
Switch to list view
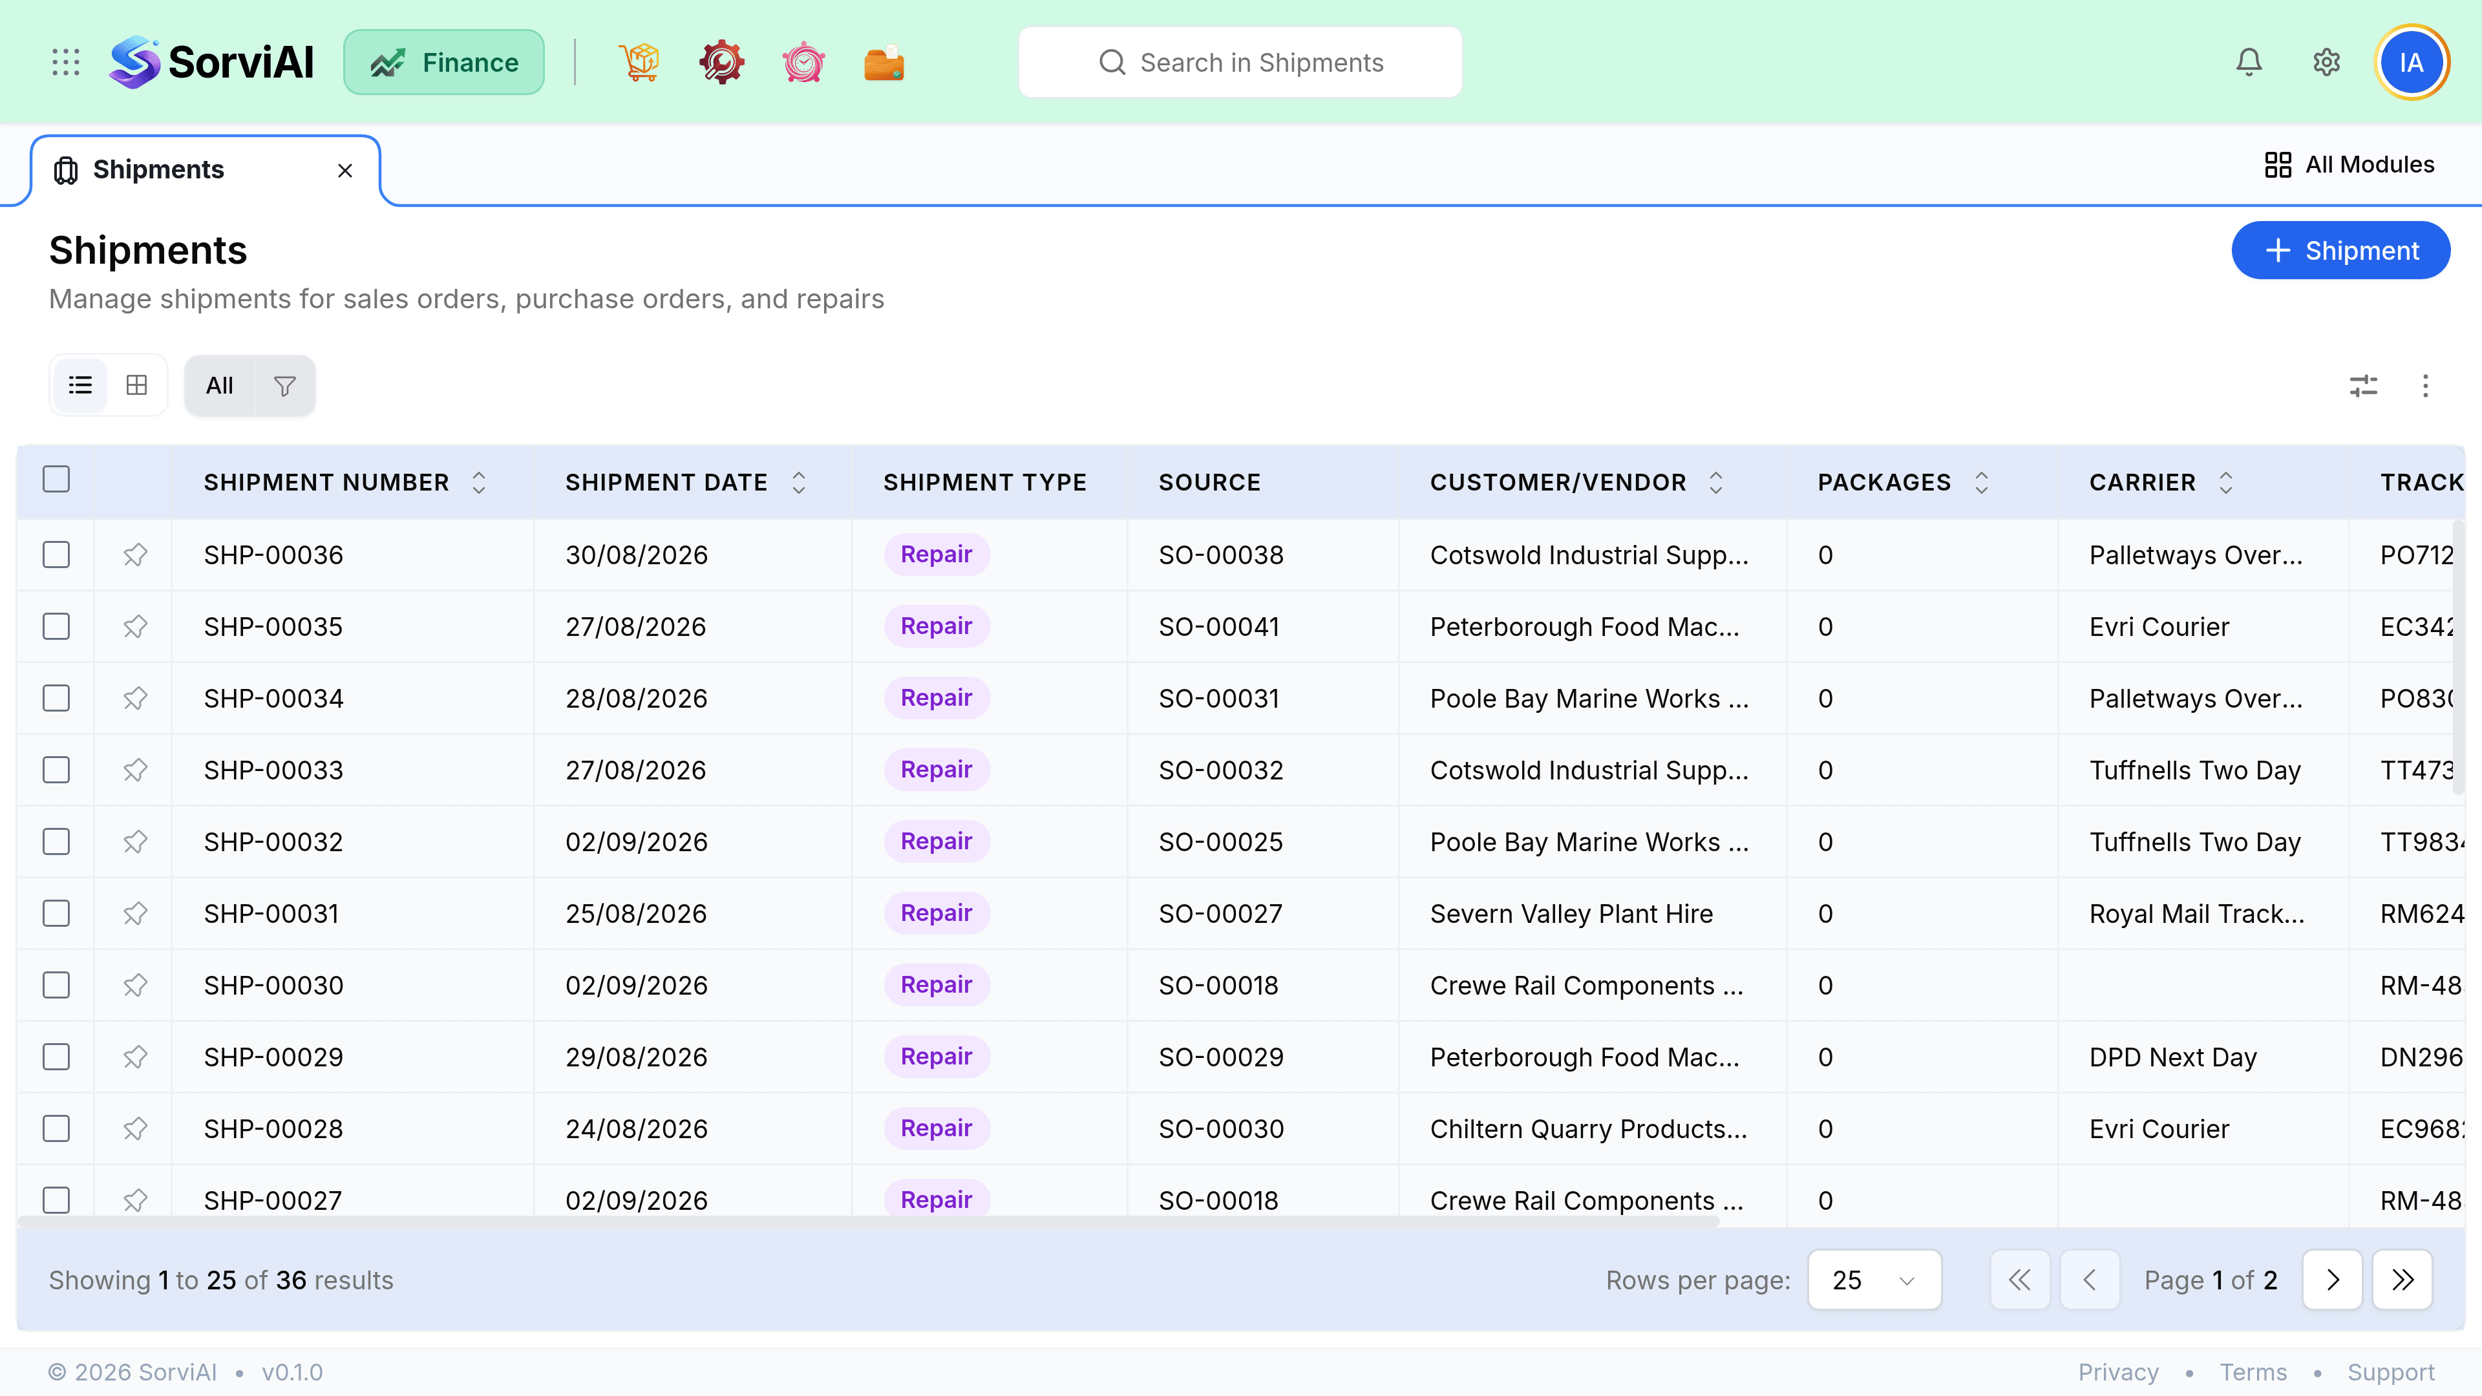click(80, 385)
